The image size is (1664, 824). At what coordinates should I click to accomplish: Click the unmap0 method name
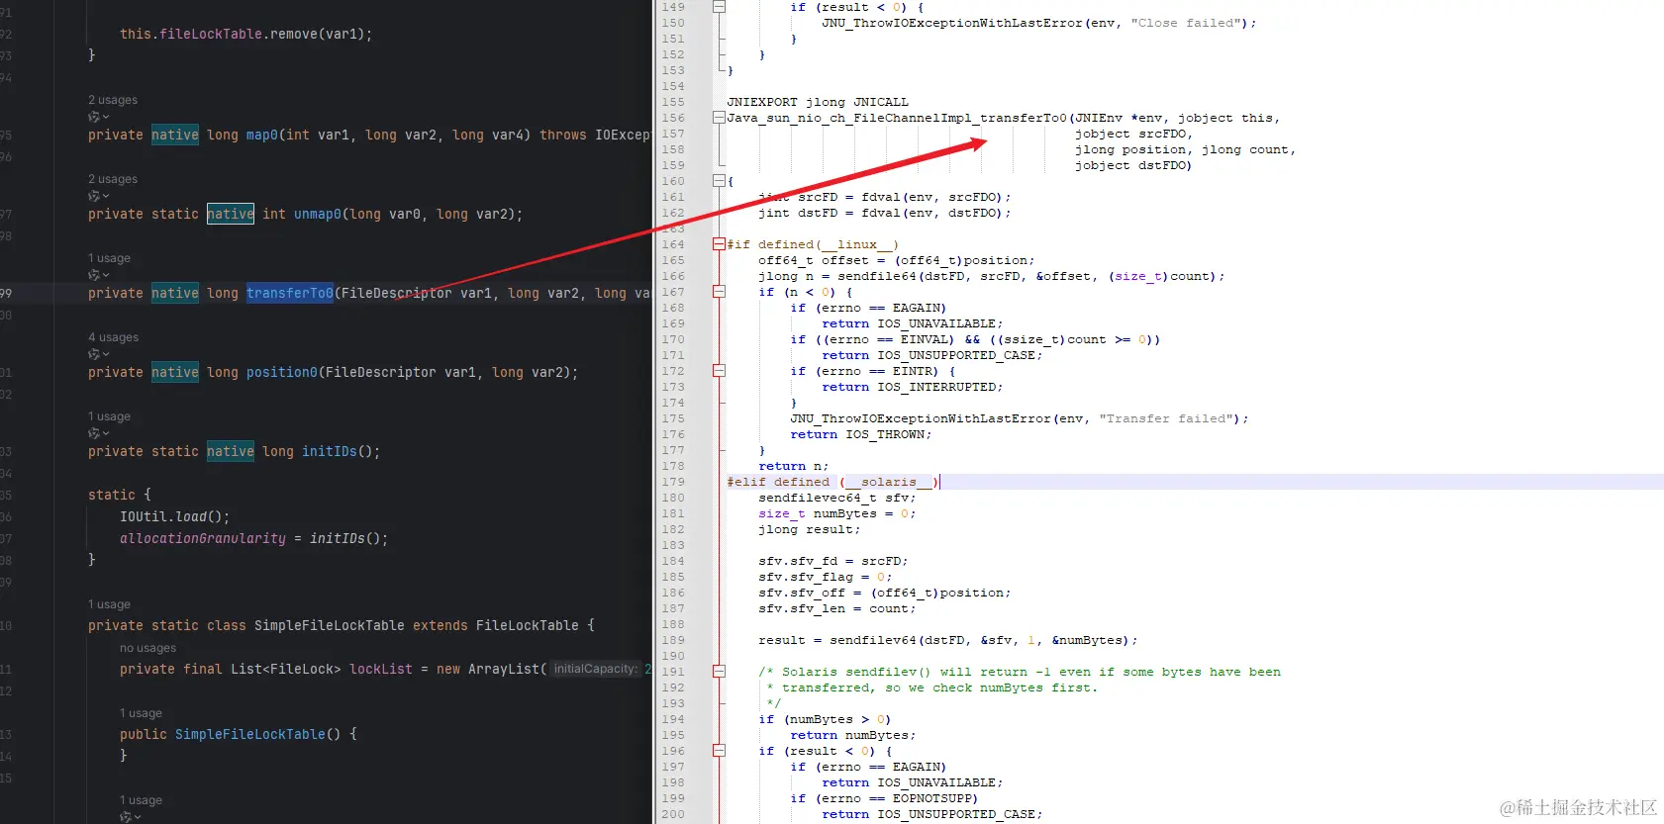[x=318, y=214]
